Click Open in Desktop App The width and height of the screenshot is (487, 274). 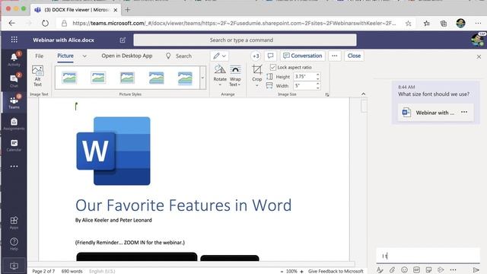point(127,56)
